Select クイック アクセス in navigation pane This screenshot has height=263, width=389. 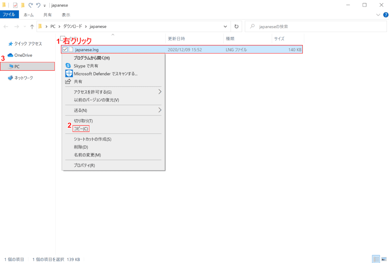coord(25,44)
